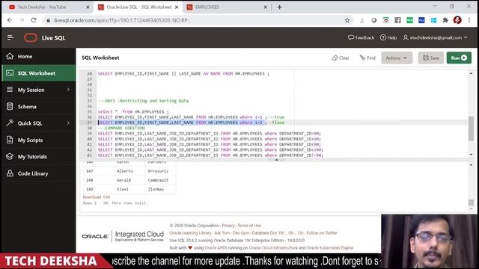Click the My Tutorials graduation icon
Viewport: 479px width, 269px height.
pyautogui.click(x=10, y=156)
